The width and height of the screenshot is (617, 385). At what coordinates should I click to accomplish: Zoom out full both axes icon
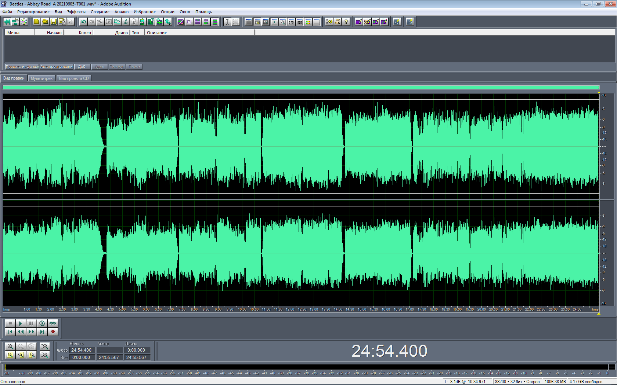(32, 346)
